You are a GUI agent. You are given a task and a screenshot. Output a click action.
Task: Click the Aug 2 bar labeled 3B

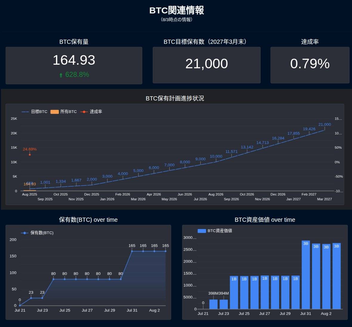[326, 276]
